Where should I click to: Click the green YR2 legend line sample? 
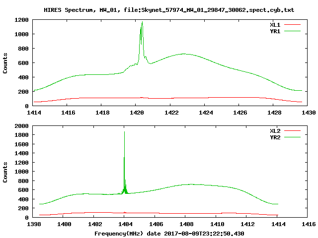(292, 137)
